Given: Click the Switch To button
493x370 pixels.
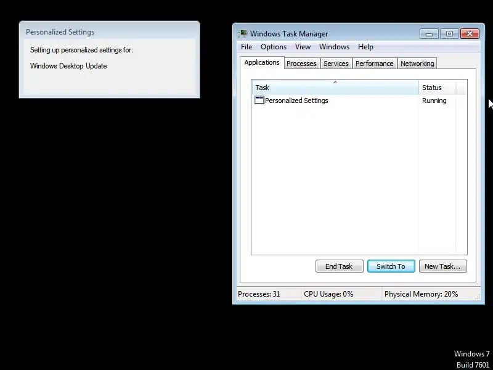Looking at the screenshot, I should [391, 266].
